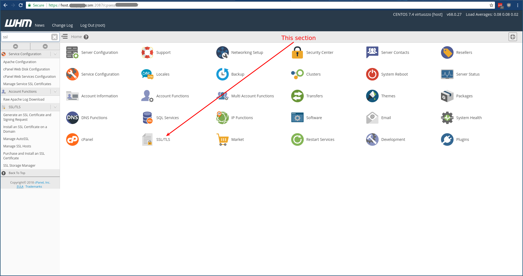The image size is (523, 276).
Task: Click Log Out (root) link
Action: point(93,25)
